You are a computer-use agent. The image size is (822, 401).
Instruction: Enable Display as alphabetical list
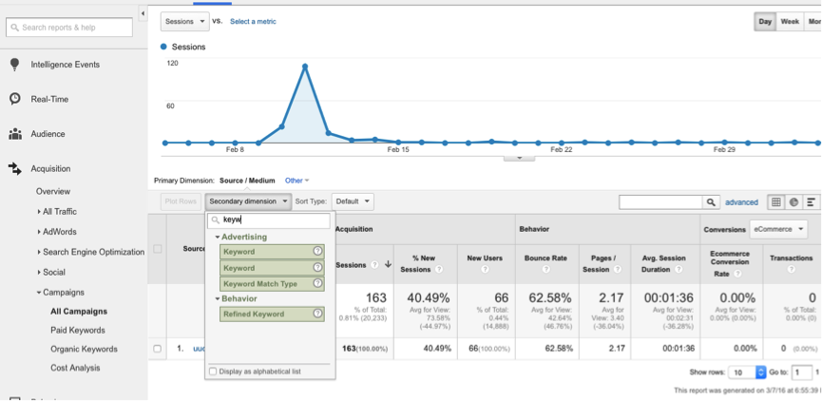(213, 372)
